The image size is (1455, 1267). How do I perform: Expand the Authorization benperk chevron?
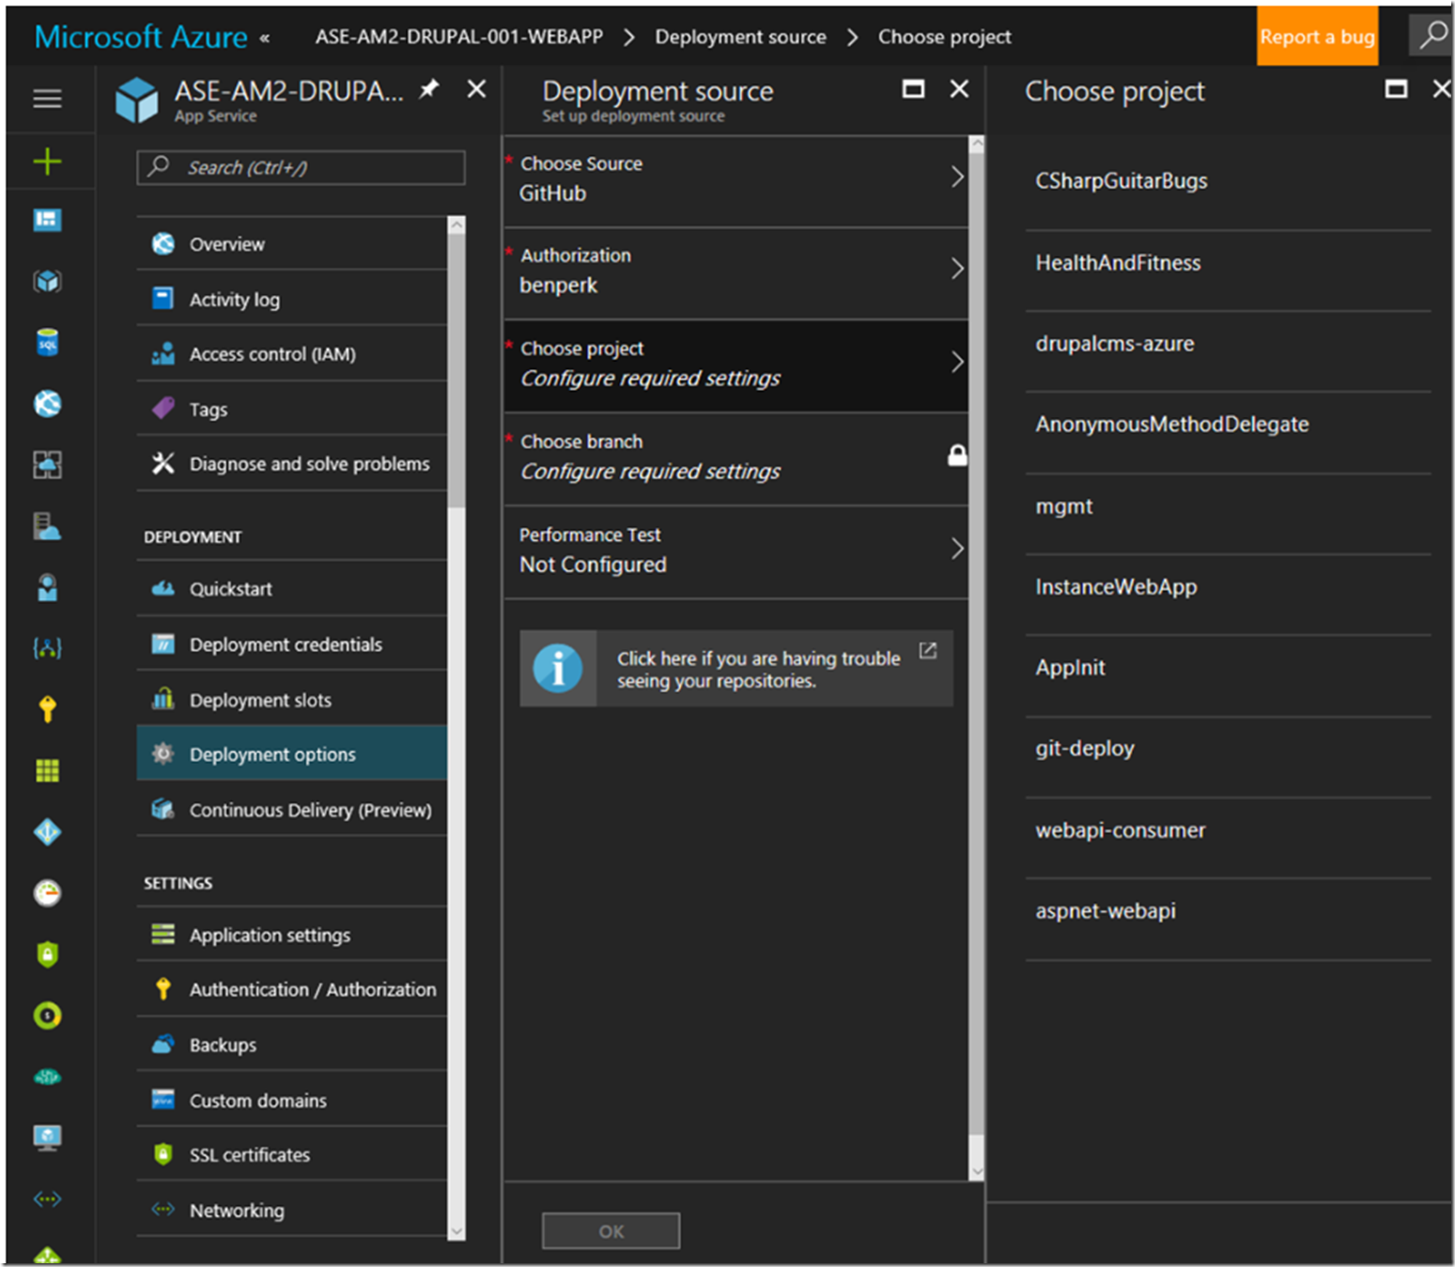click(x=957, y=269)
